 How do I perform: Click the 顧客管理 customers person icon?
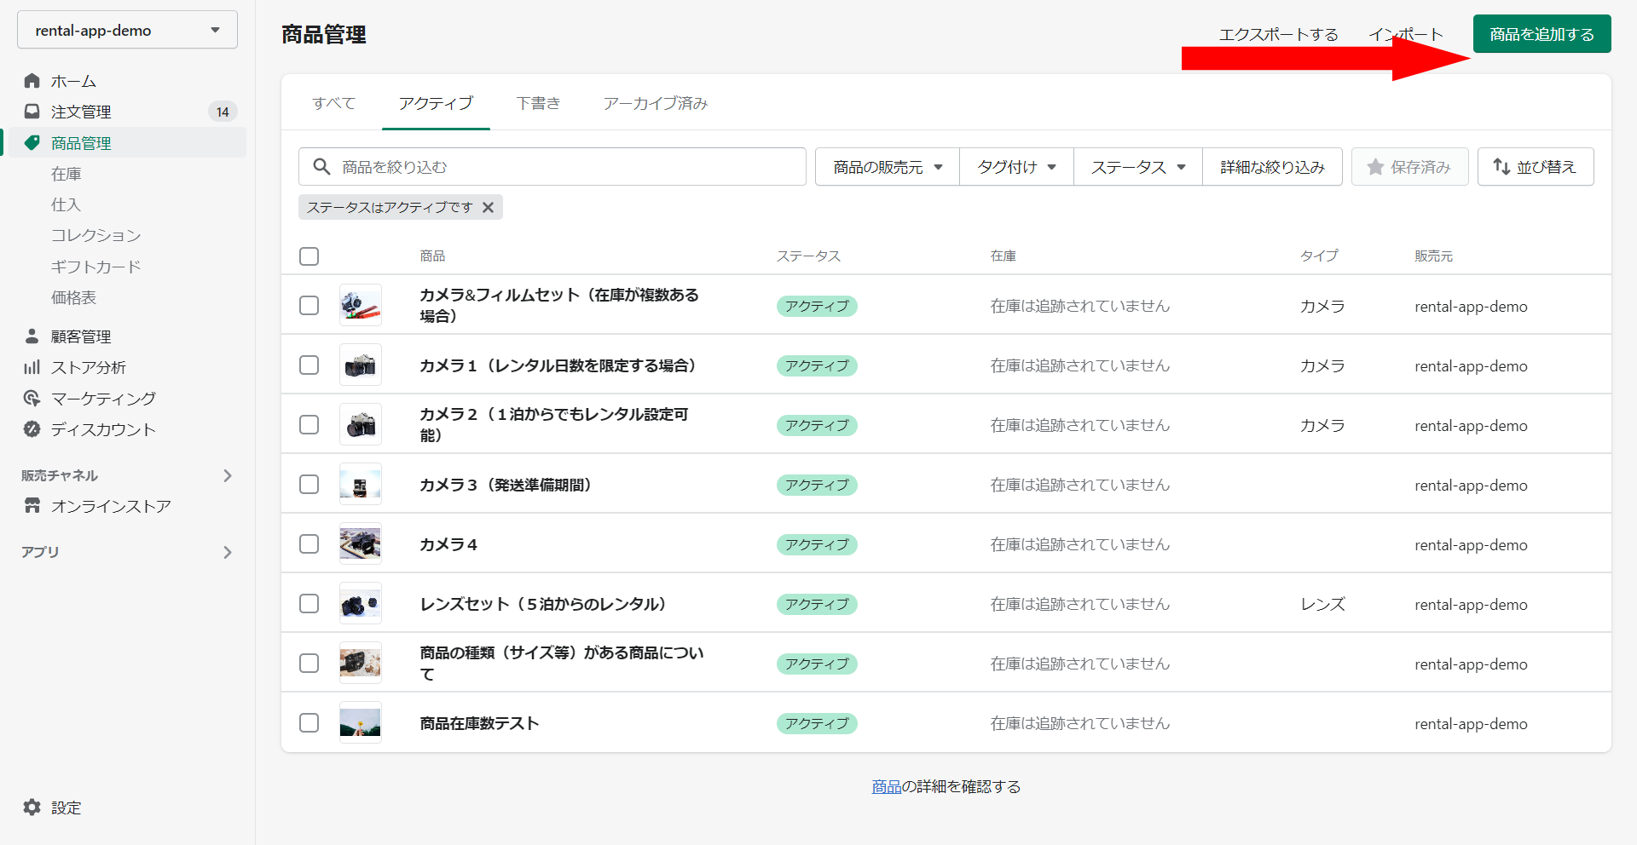[x=32, y=336]
